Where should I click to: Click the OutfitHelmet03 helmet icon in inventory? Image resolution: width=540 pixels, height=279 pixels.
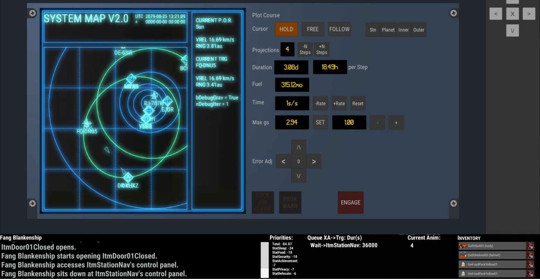tap(463, 255)
